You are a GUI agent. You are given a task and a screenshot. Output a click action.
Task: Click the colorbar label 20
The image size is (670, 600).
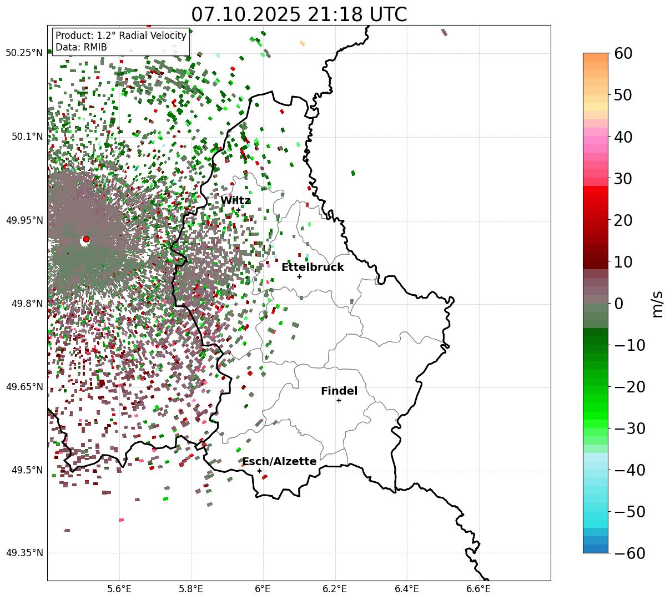tap(624, 220)
